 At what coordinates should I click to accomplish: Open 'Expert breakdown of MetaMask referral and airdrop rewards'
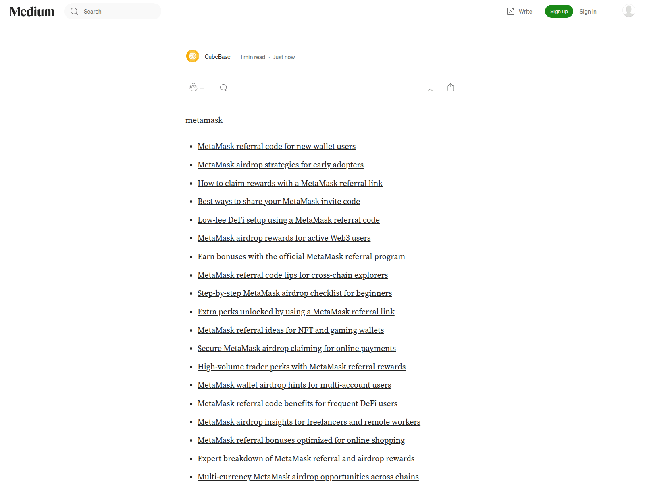coord(306,459)
